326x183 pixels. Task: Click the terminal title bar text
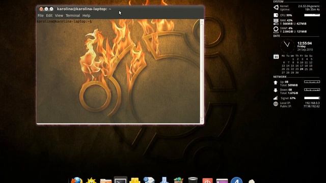click(x=84, y=9)
